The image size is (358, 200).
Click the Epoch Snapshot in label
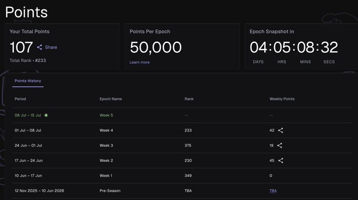click(272, 32)
